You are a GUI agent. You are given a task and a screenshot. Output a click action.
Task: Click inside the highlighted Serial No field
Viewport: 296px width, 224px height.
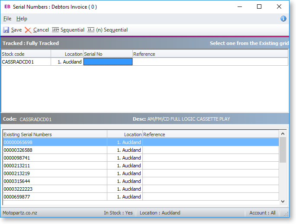pos(108,62)
